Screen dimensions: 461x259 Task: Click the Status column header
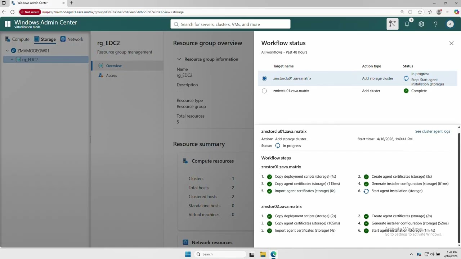(x=408, y=66)
